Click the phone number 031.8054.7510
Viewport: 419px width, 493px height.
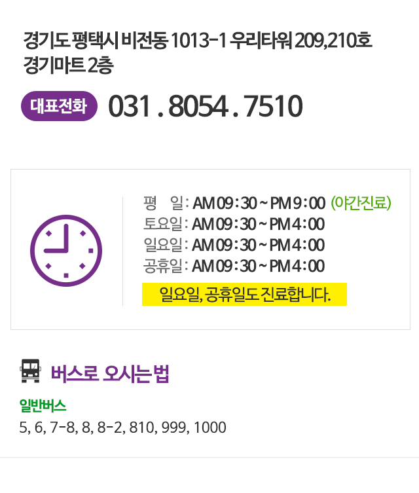(205, 106)
